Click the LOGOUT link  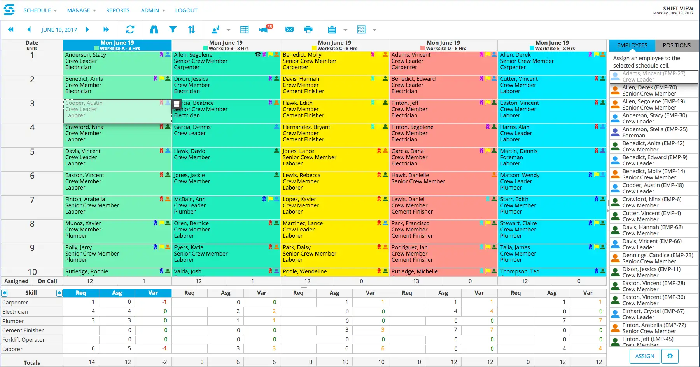click(x=186, y=10)
